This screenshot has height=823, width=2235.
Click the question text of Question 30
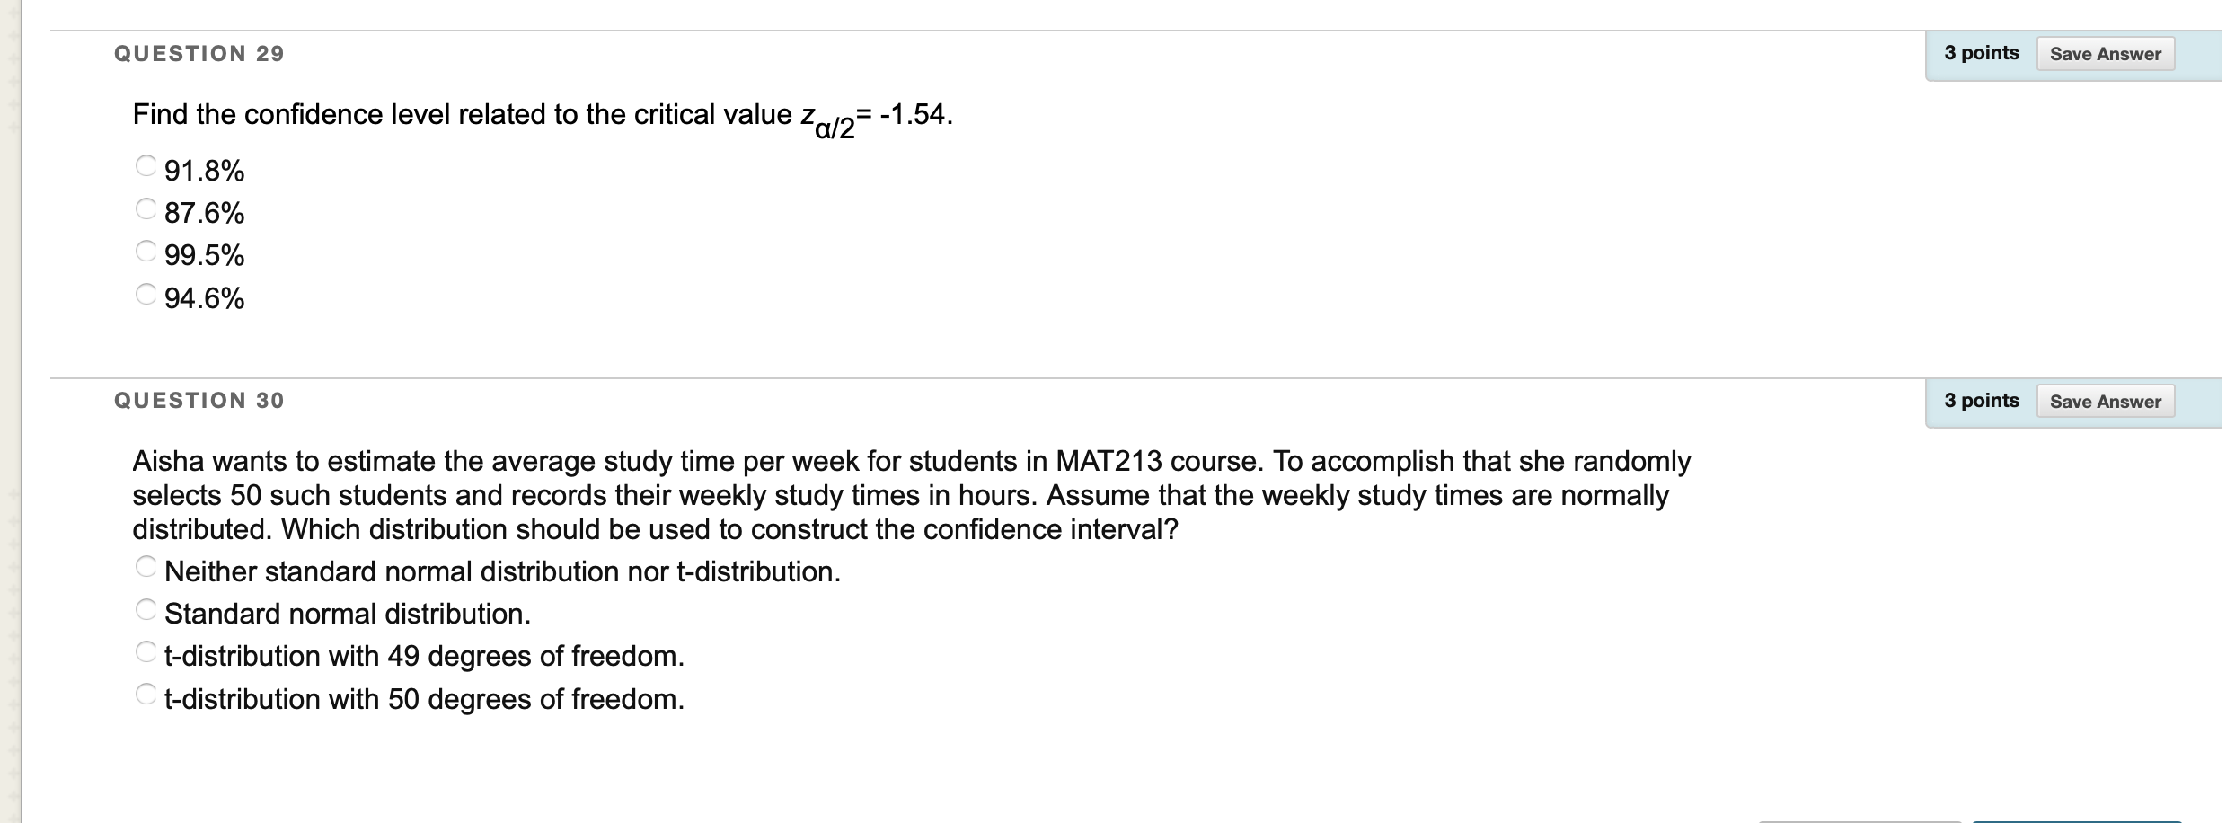click(x=898, y=494)
